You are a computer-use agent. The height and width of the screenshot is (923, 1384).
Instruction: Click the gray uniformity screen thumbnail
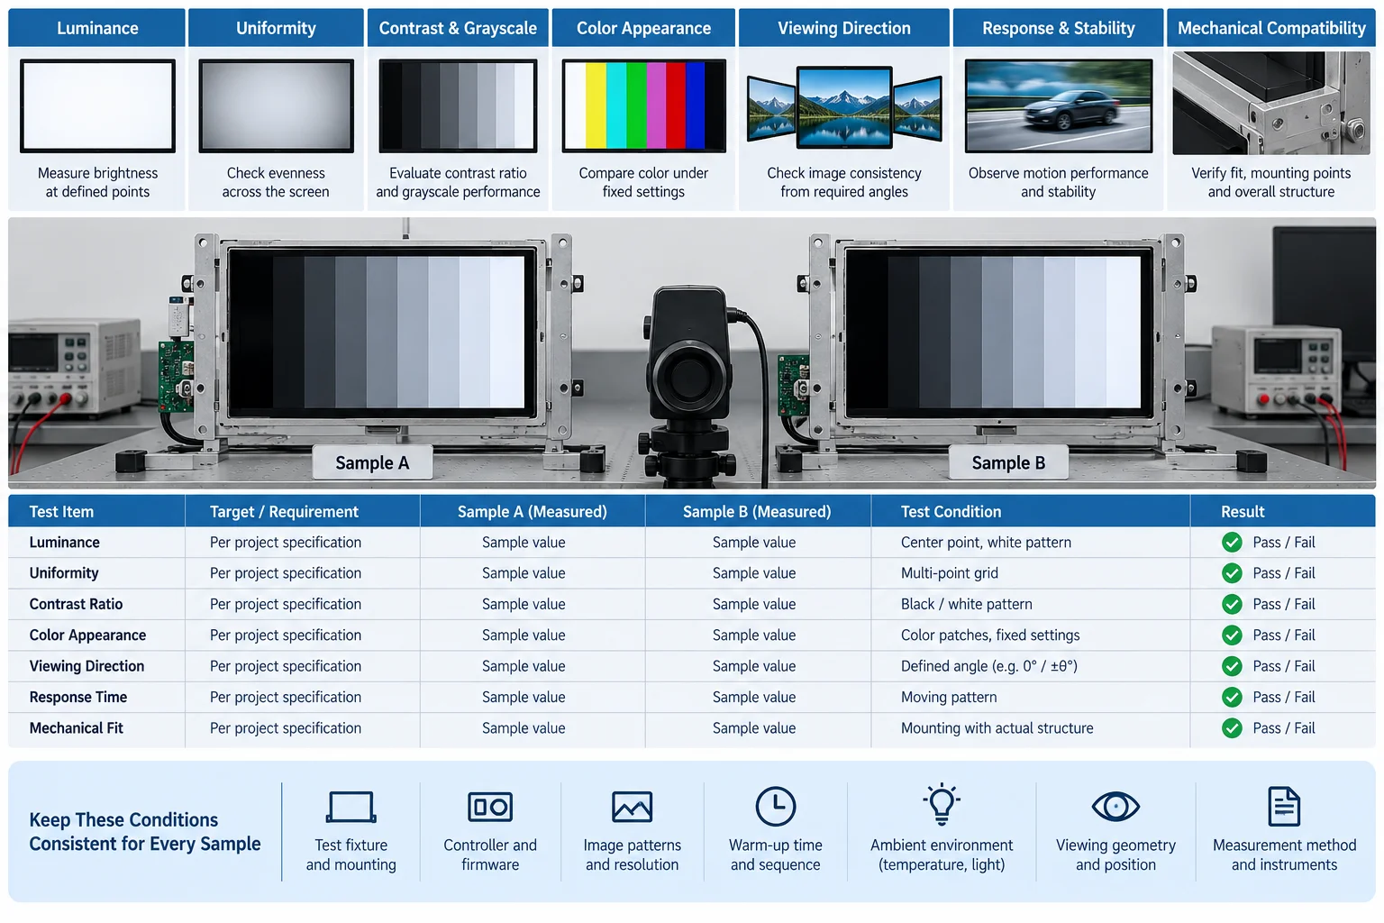276,105
